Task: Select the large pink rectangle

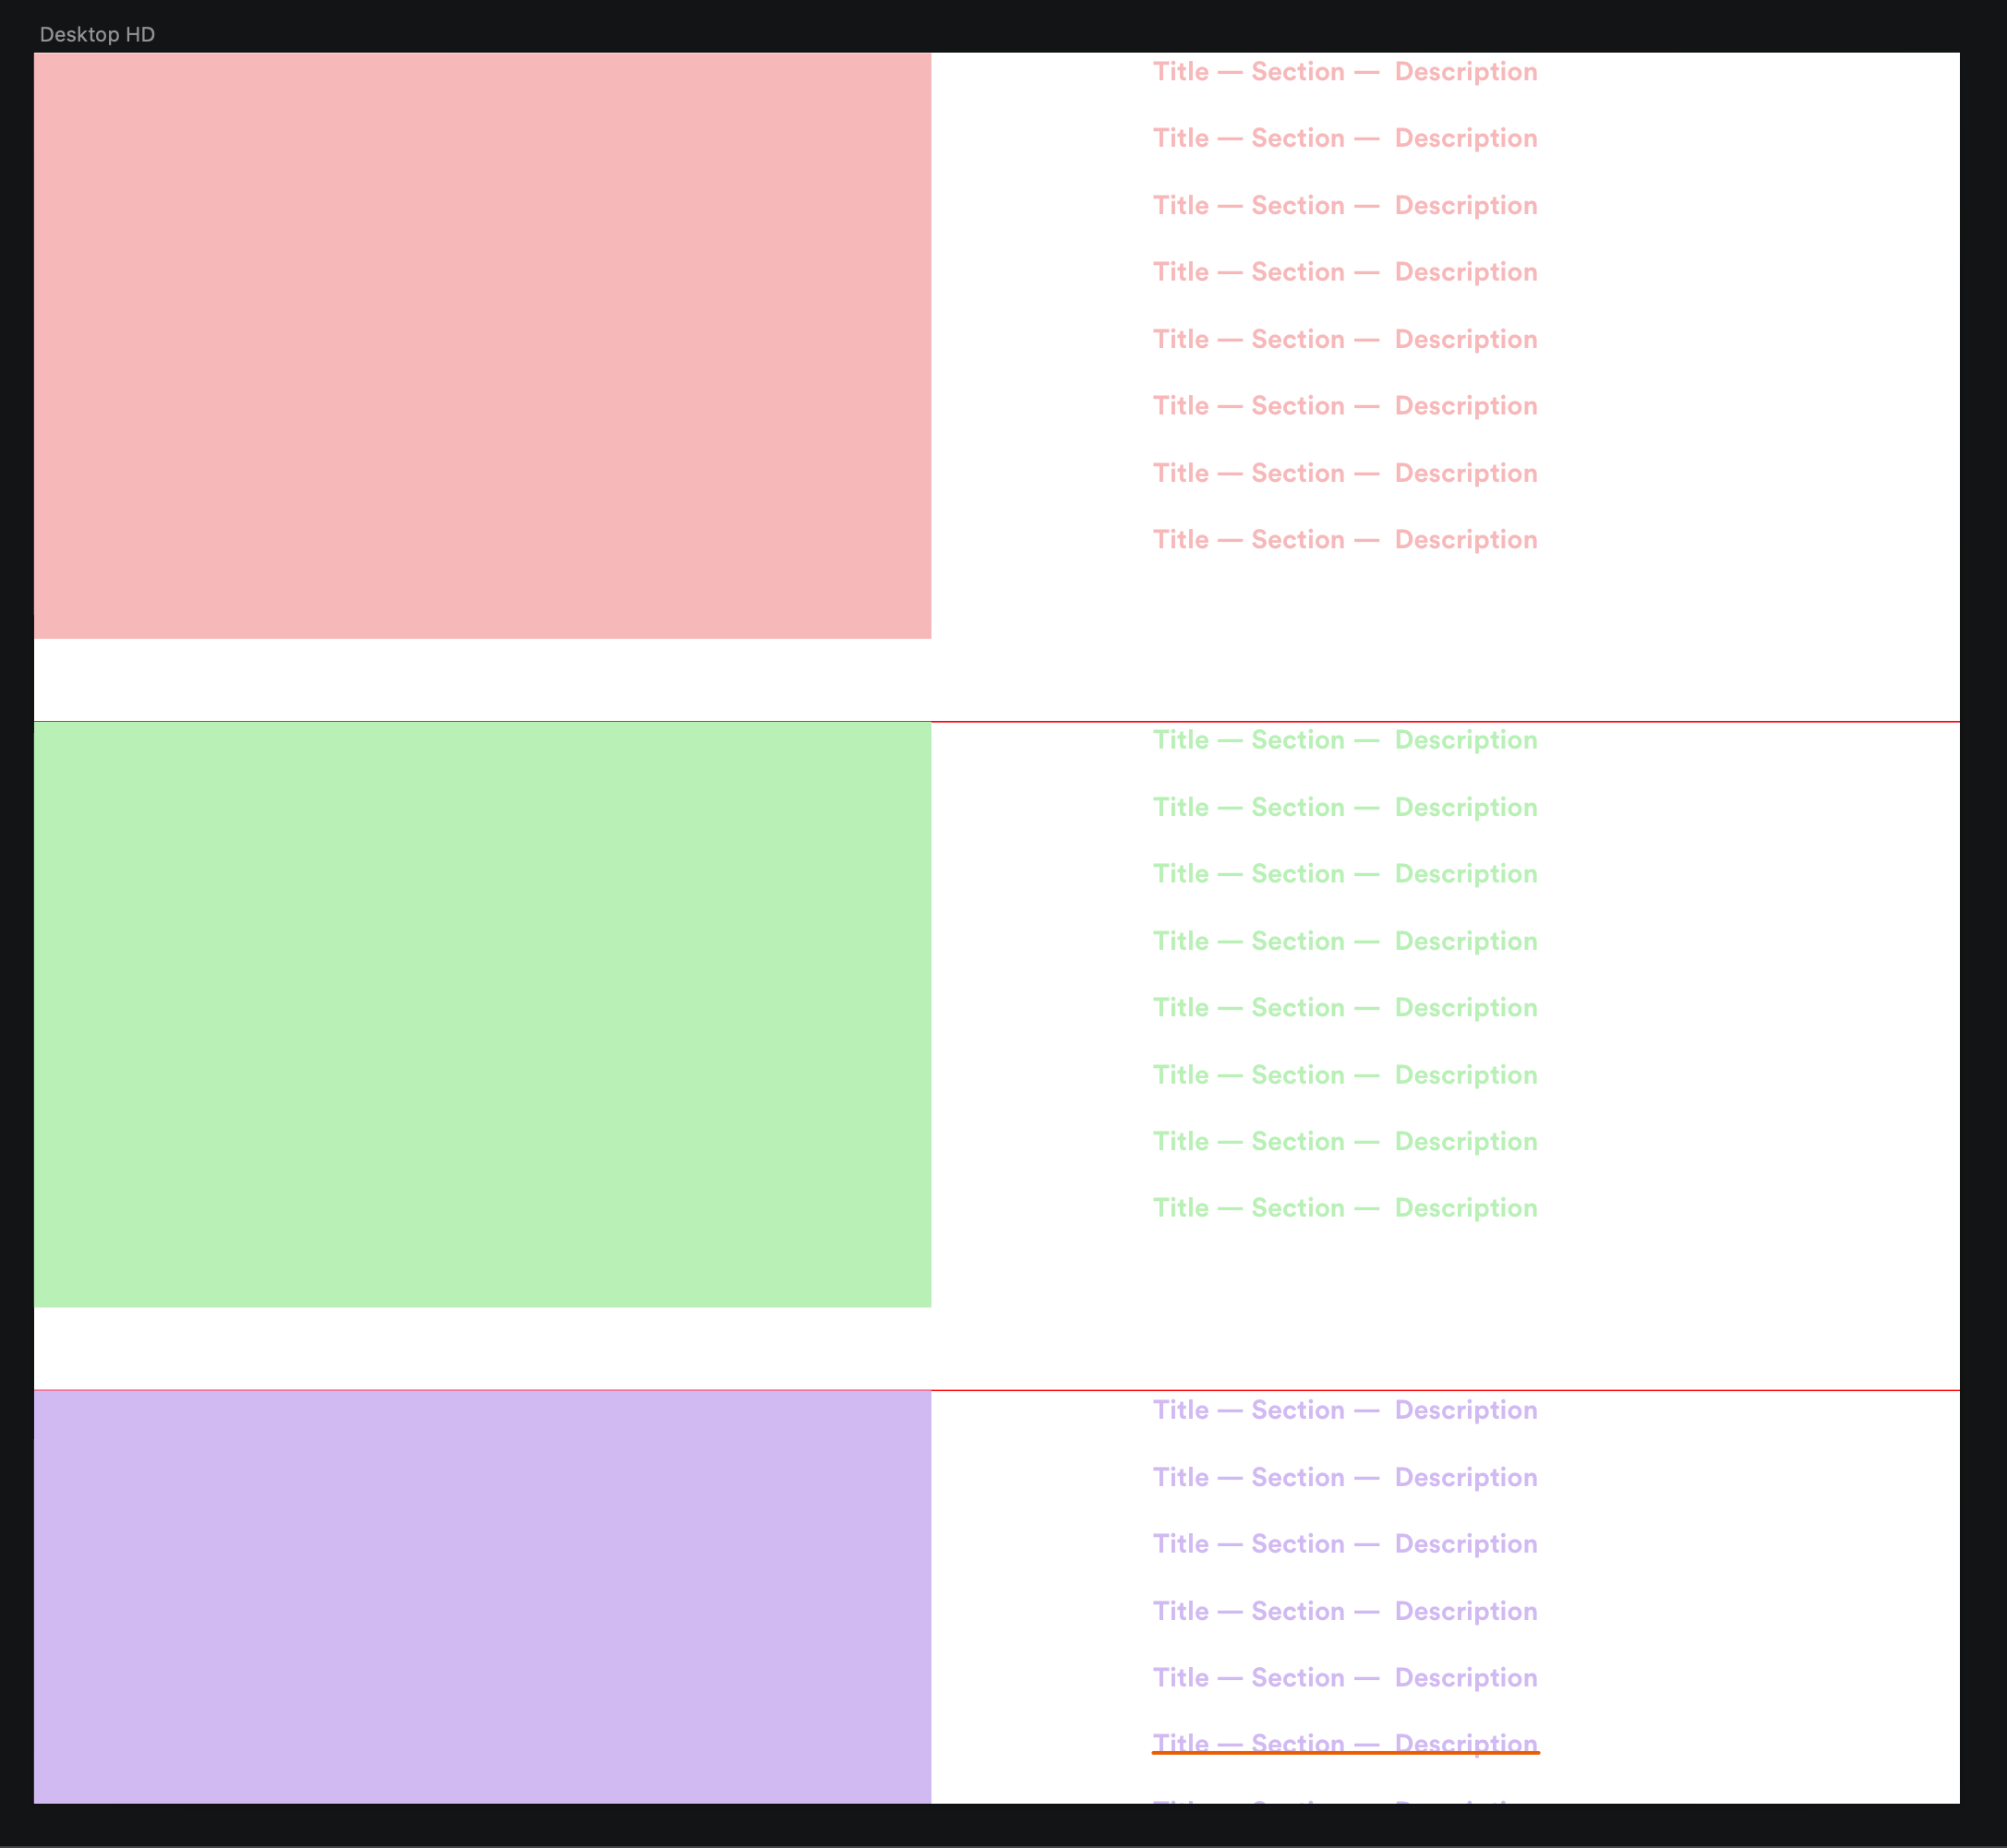Action: pos(482,346)
